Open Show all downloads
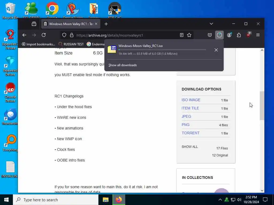The image size is (274, 205). pyautogui.click(x=123, y=65)
